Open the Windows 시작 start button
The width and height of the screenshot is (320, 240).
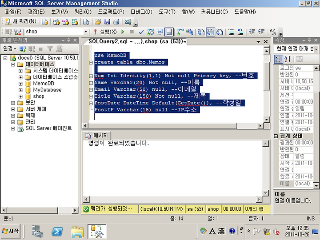coord(11,232)
